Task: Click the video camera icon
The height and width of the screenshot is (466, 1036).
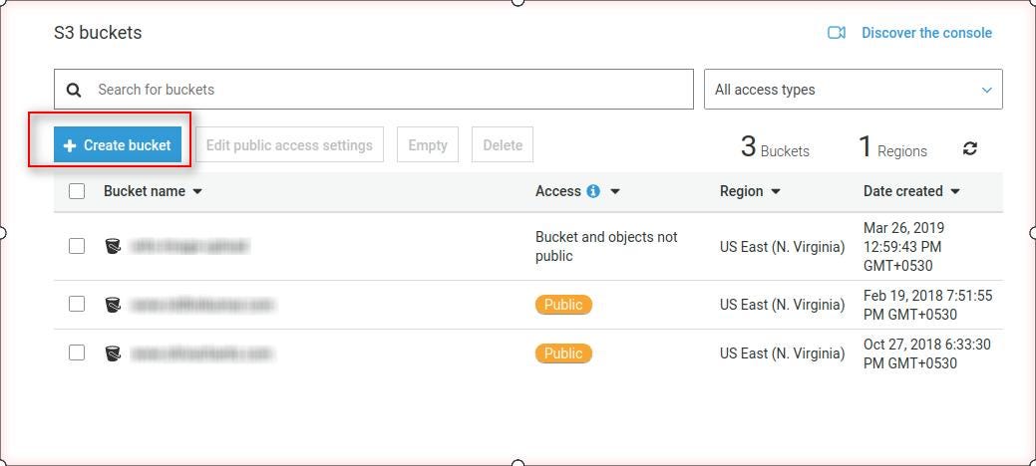Action: (837, 33)
